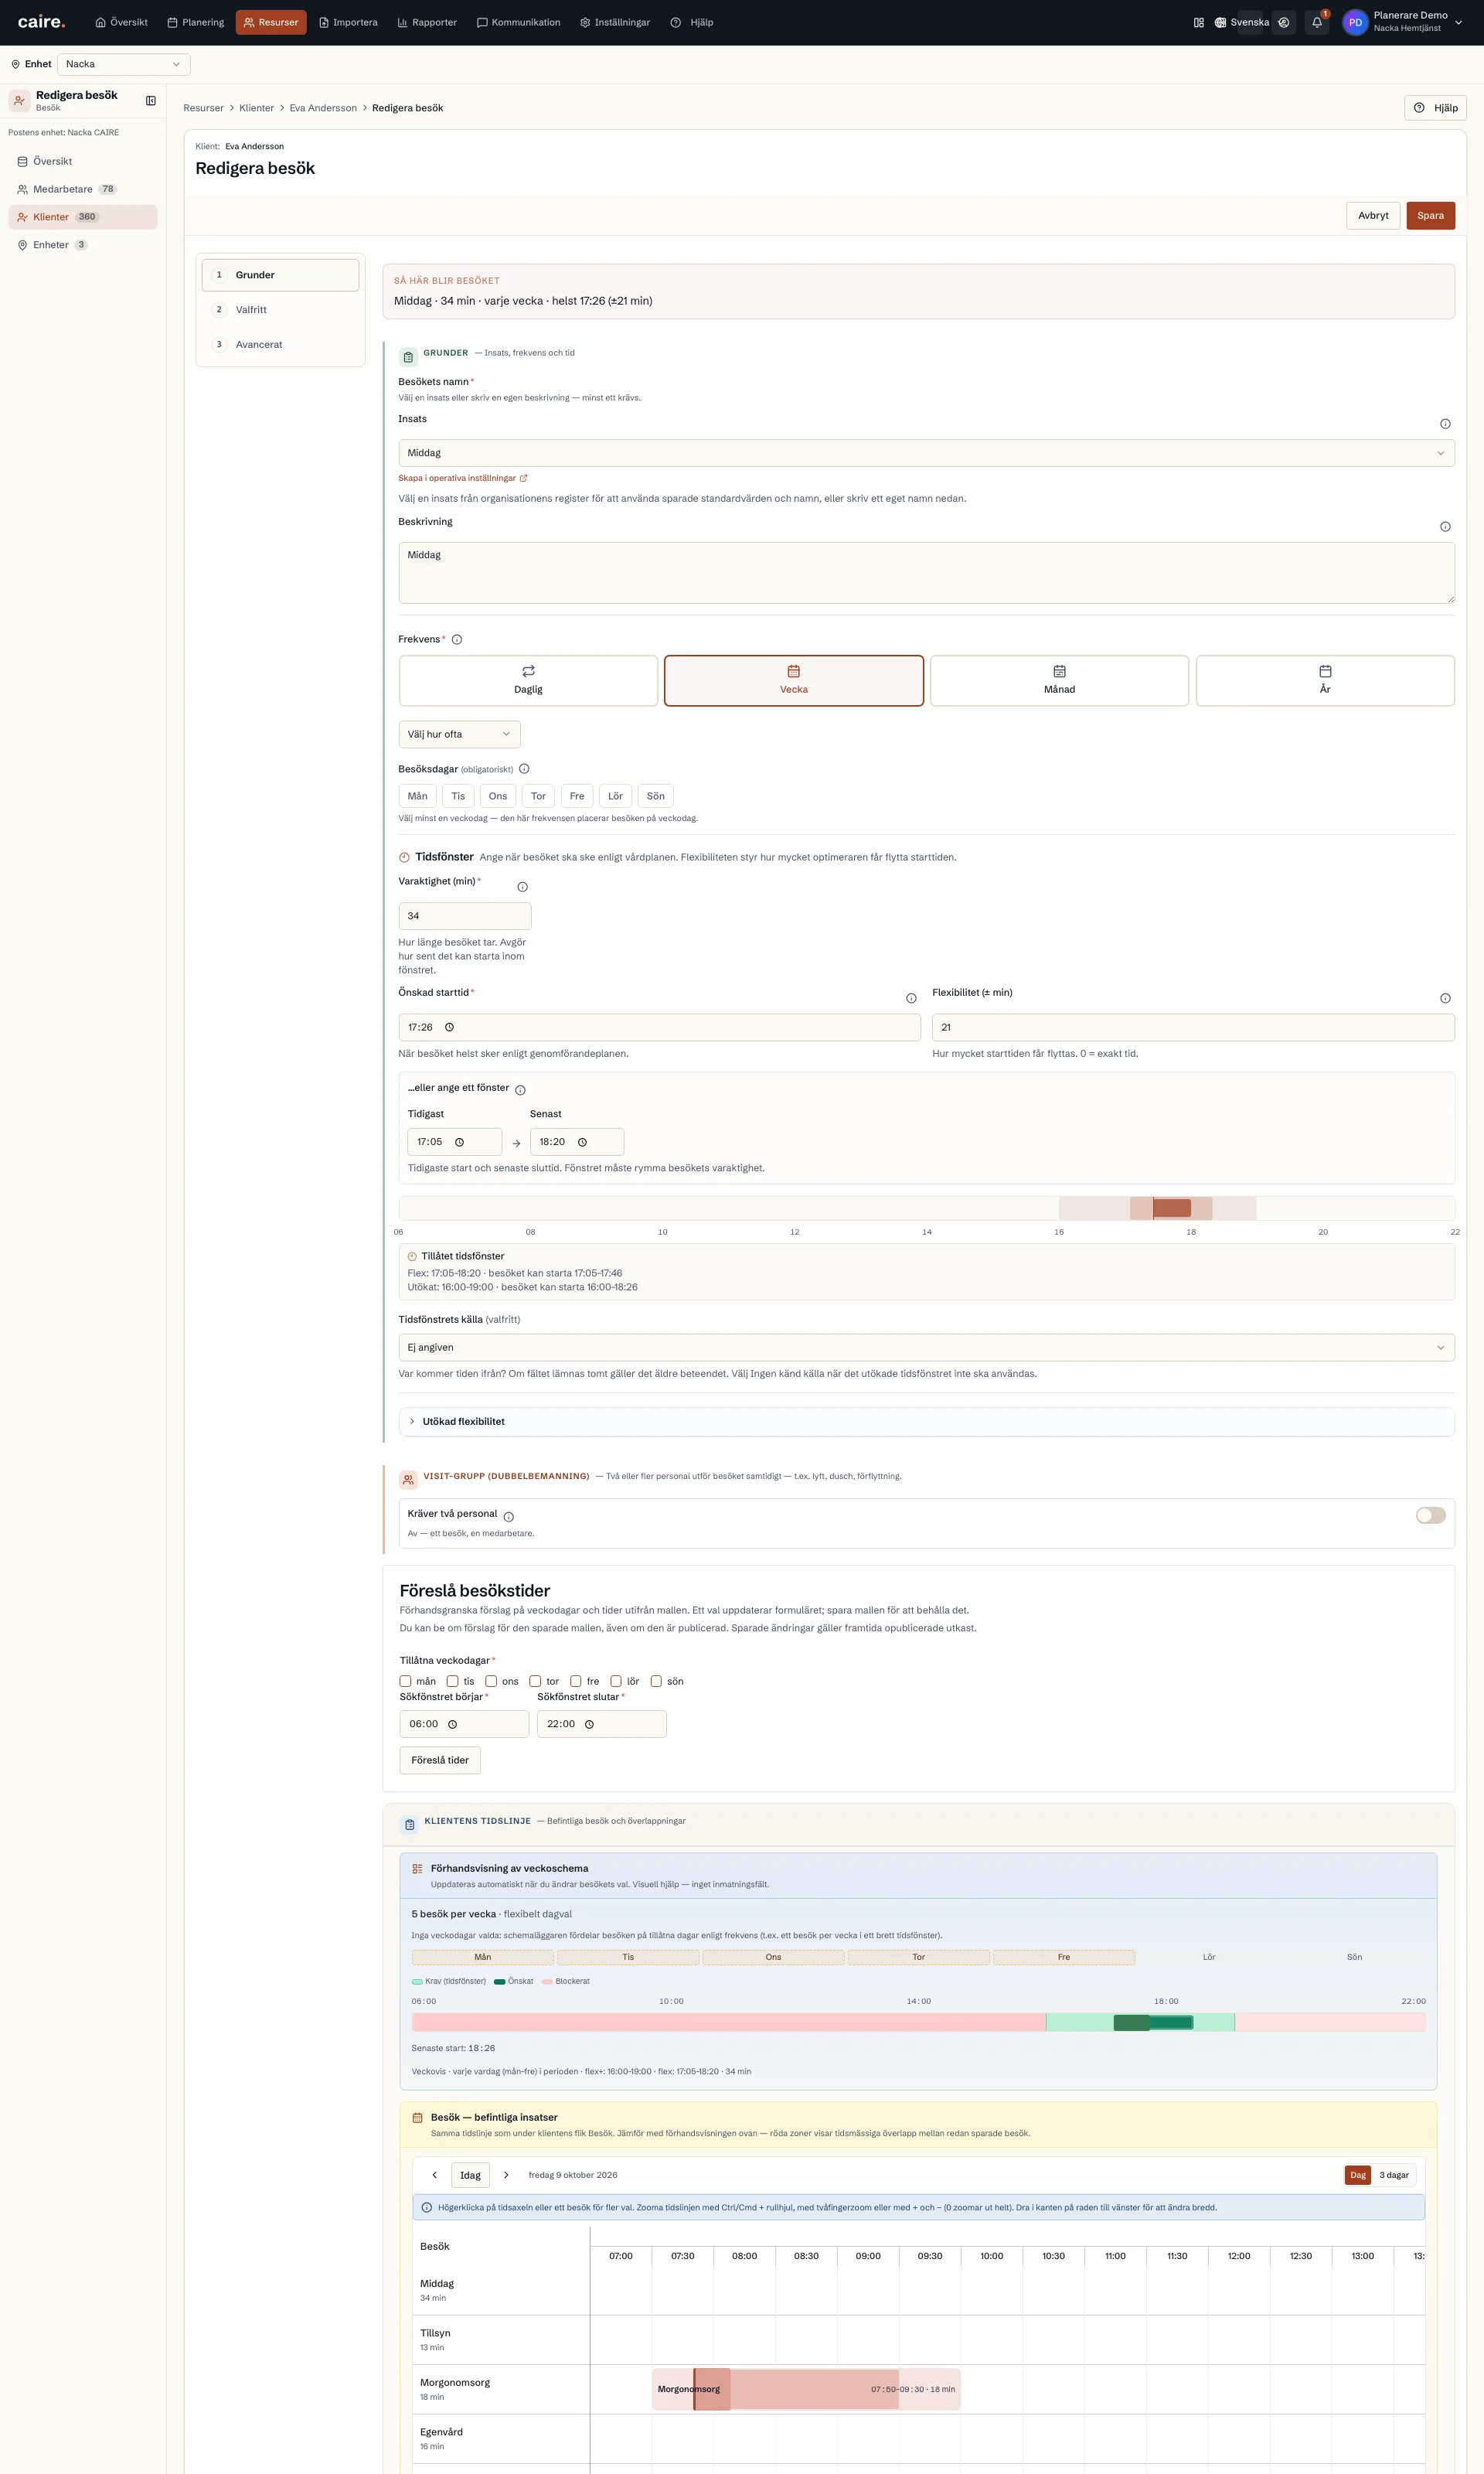Open Medarbetare in the sidebar

pyautogui.click(x=82, y=189)
